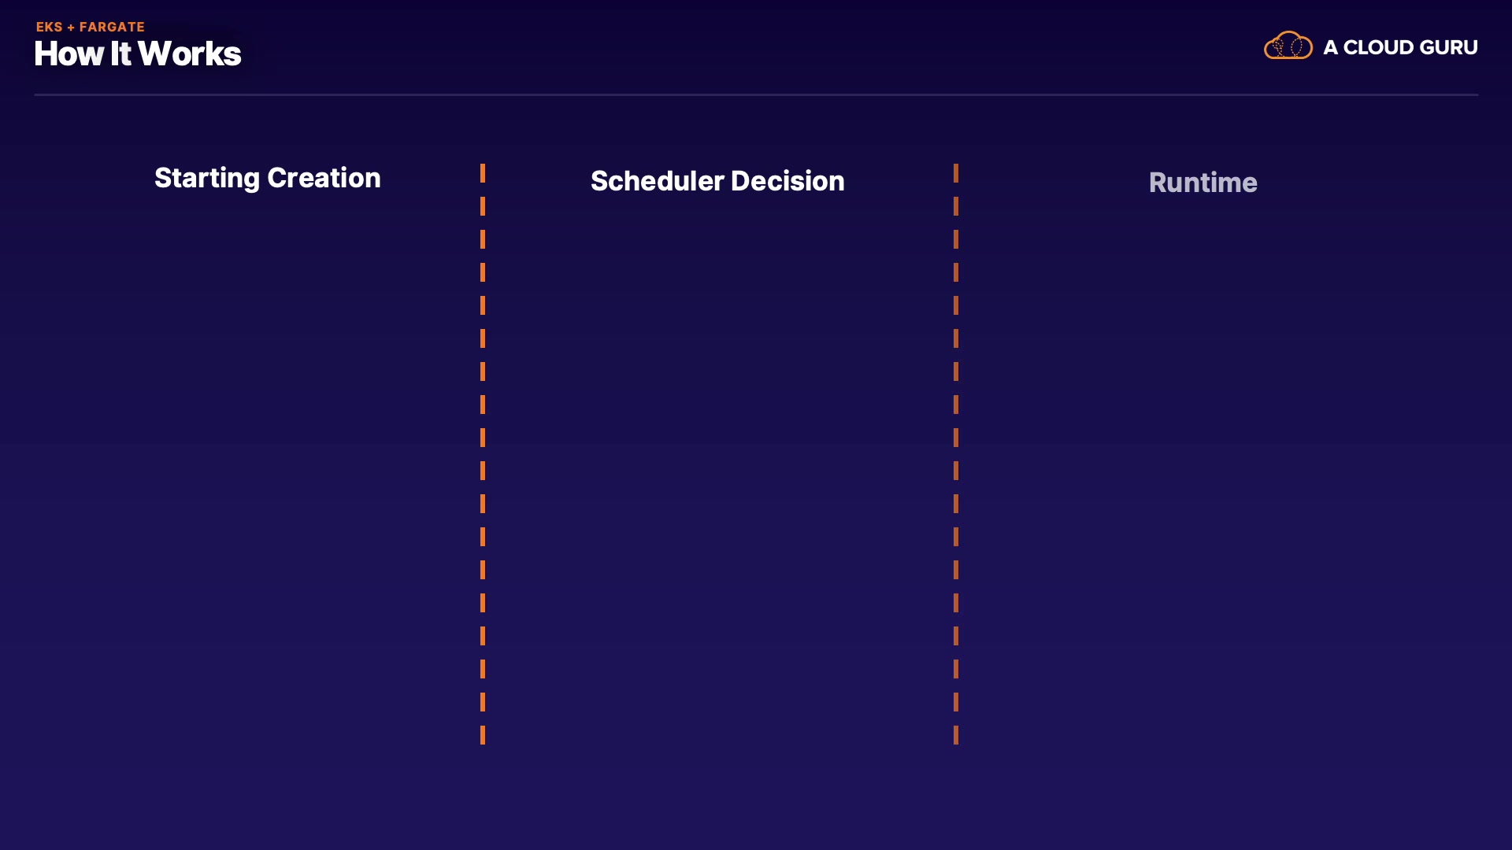Screen dimensions: 1512x850
Task: Click the word "How" in the slide title
Action: tap(69, 54)
